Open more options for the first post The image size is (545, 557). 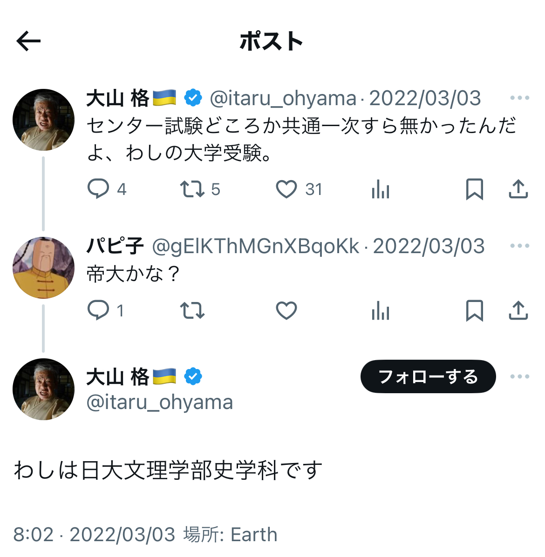click(x=520, y=98)
